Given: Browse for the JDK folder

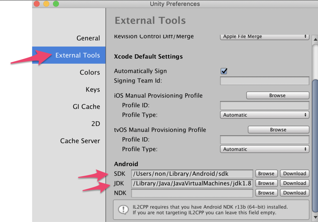Looking at the screenshot, I should coord(266,183).
